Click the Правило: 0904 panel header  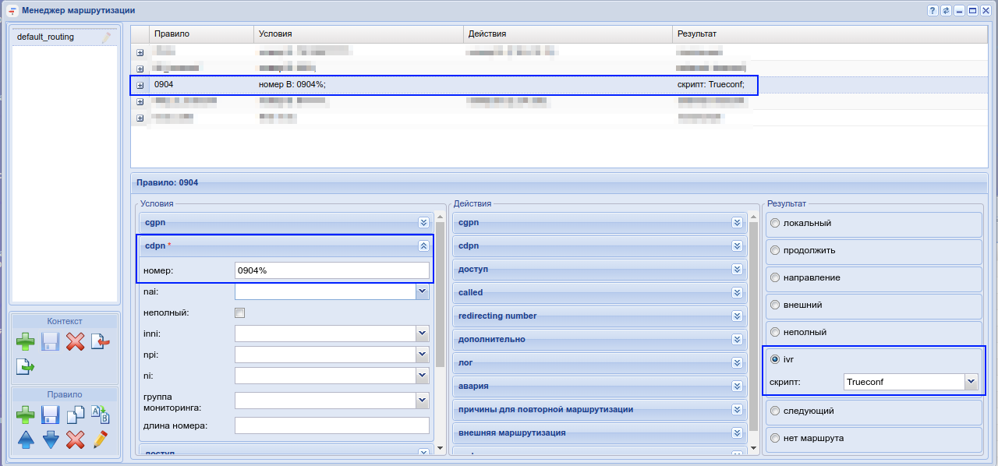(559, 182)
